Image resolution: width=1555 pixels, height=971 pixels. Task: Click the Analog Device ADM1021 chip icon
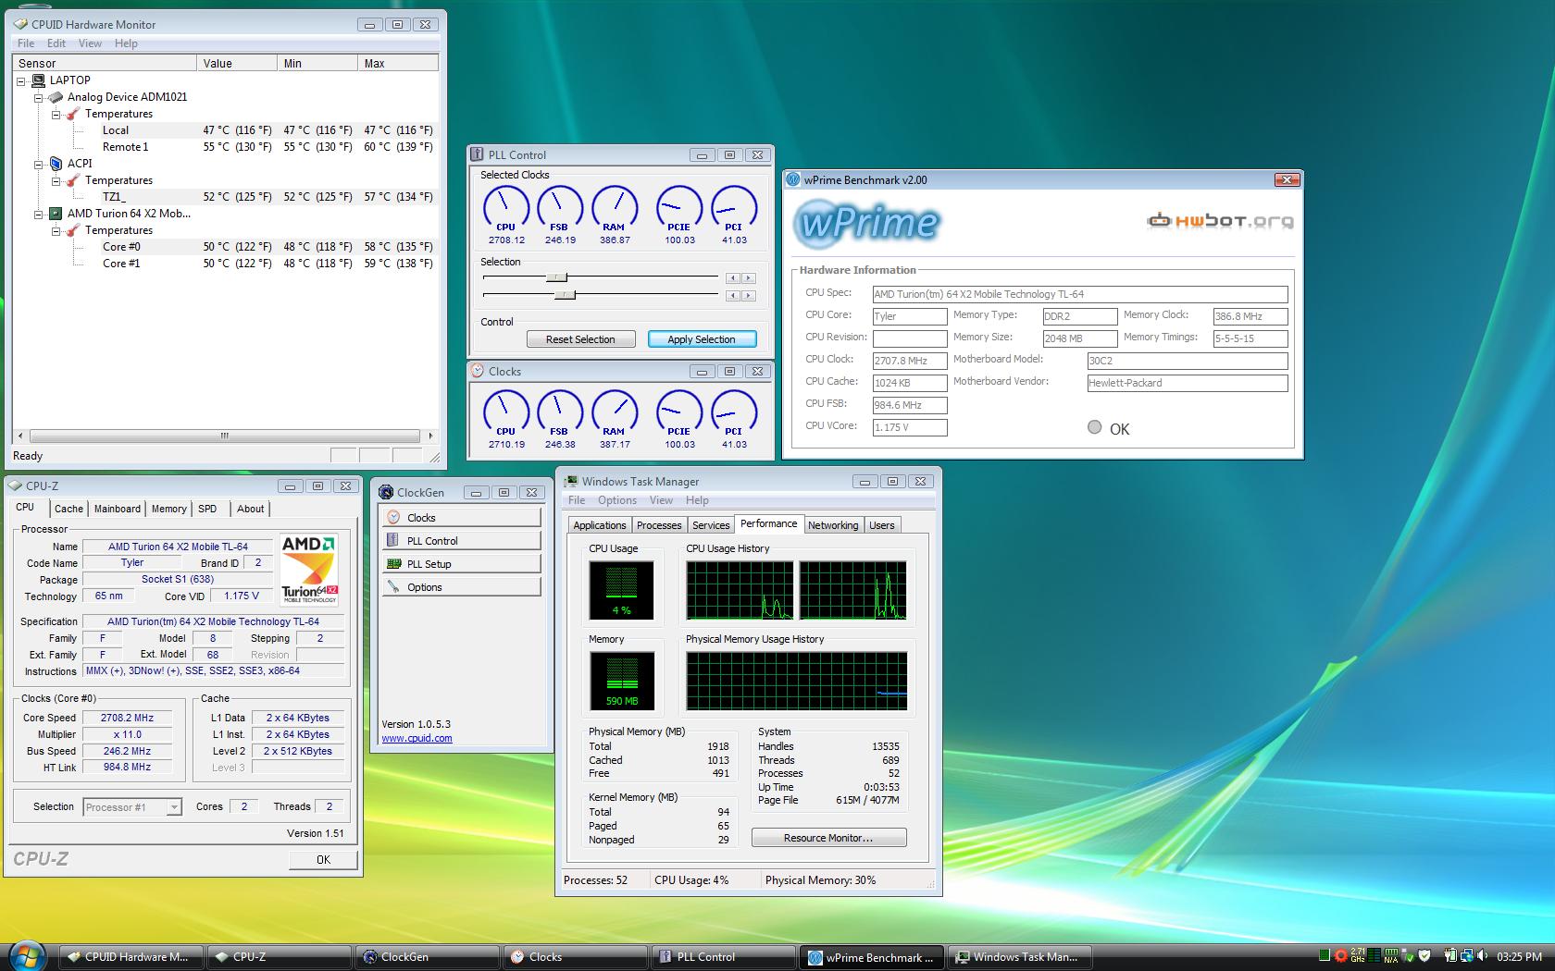(56, 97)
